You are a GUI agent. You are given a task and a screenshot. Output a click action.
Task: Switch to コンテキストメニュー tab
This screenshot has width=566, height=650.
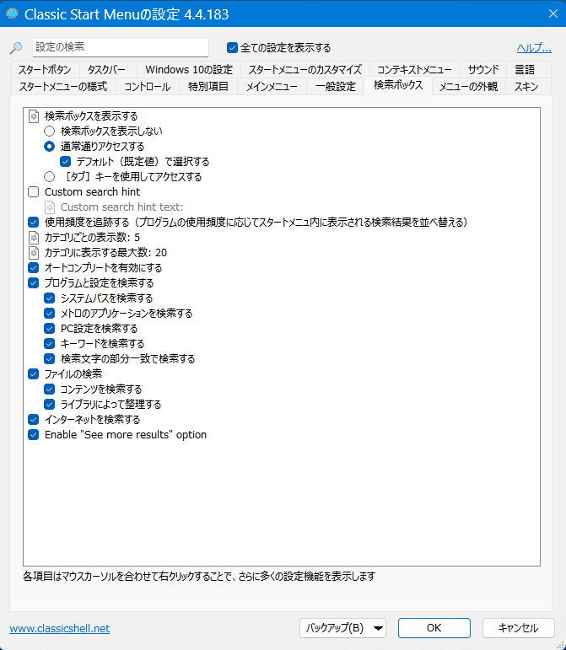point(414,70)
